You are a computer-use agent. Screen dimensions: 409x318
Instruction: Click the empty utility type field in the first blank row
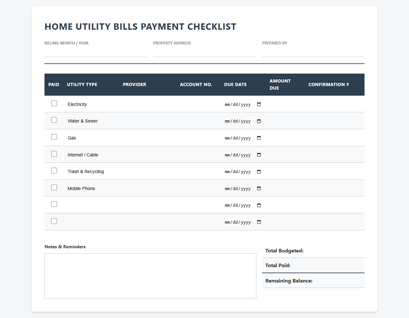(91, 205)
